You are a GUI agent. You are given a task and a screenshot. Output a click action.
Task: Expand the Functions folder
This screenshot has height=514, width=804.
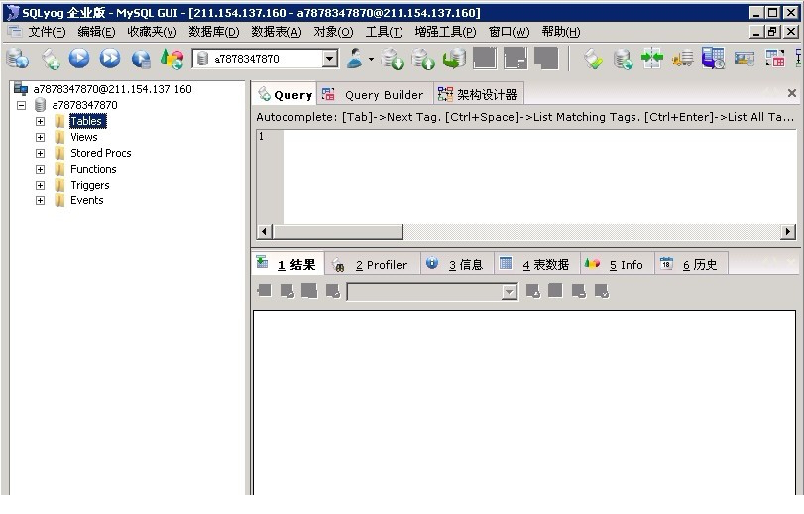click(x=40, y=170)
